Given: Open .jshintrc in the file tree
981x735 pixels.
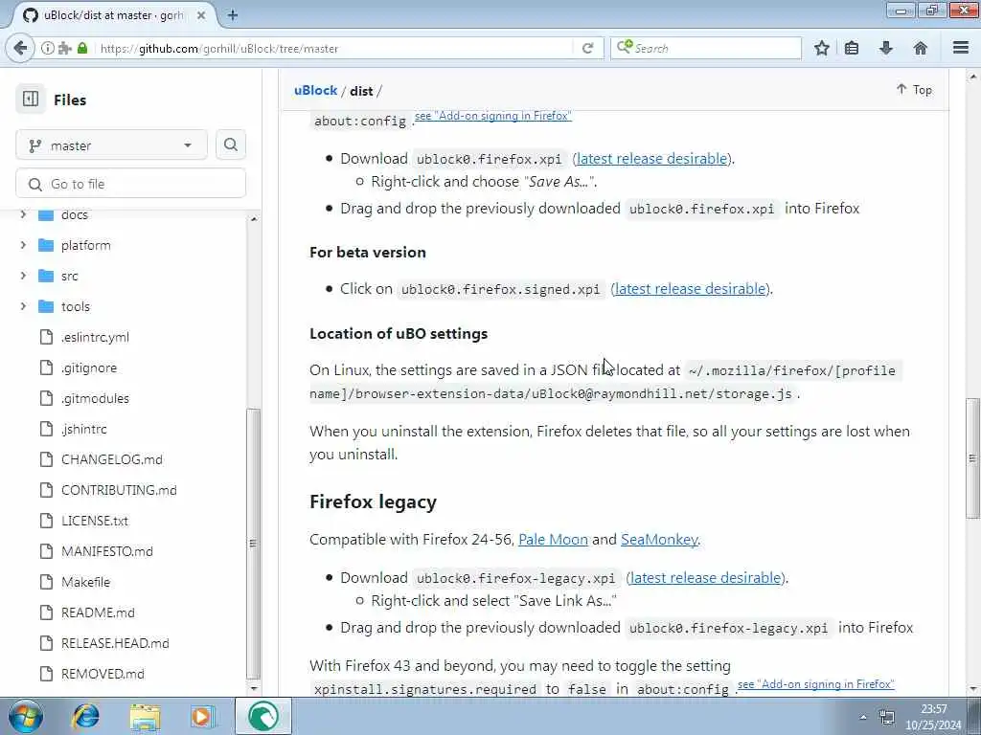Looking at the screenshot, I should pyautogui.click(x=84, y=429).
